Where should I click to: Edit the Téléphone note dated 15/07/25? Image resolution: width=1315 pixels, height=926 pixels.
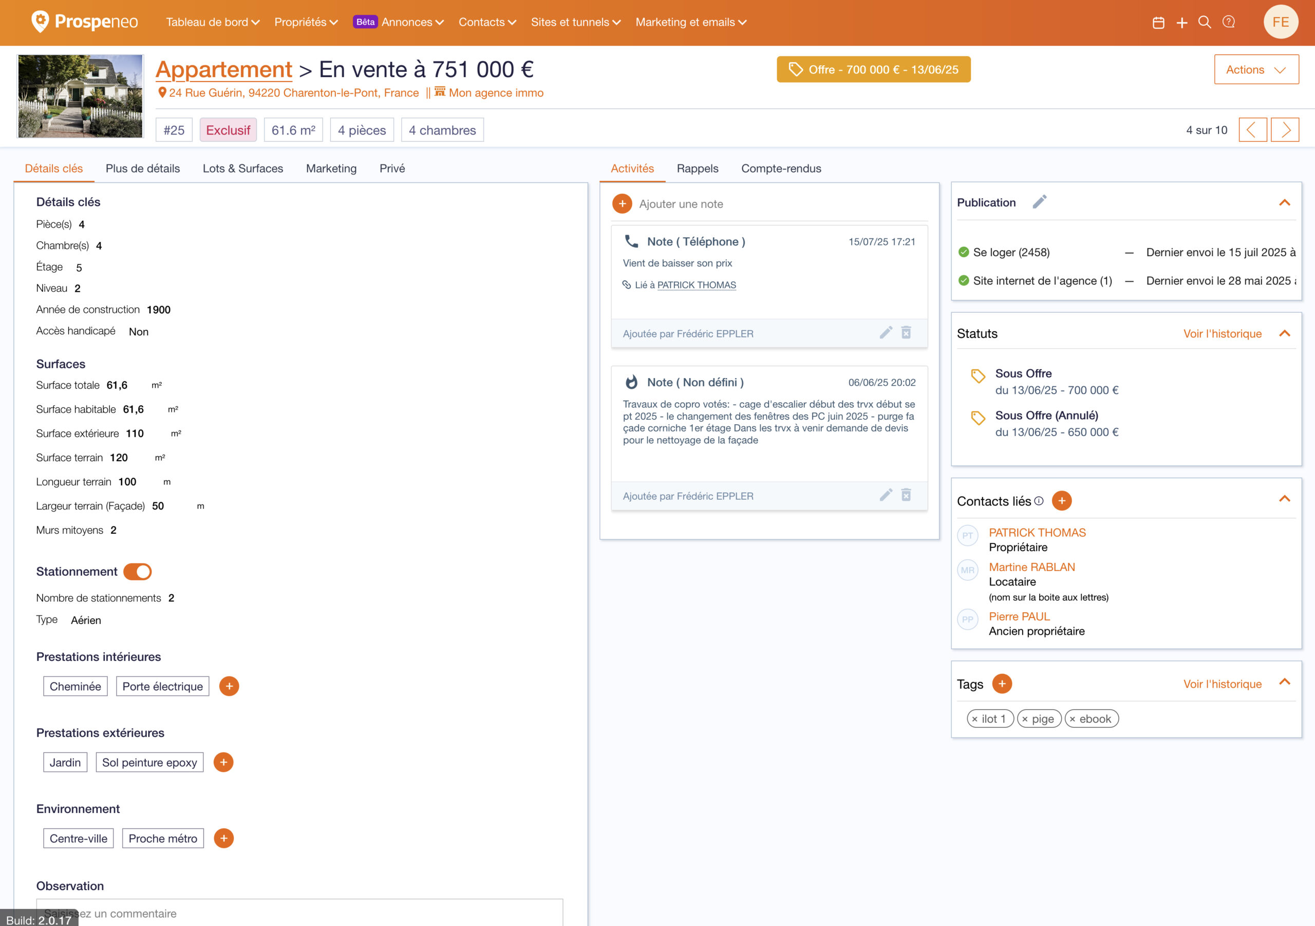886,333
